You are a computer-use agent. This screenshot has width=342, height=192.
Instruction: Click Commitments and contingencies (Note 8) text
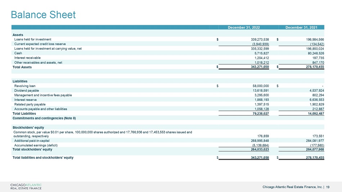tap(44, 118)
